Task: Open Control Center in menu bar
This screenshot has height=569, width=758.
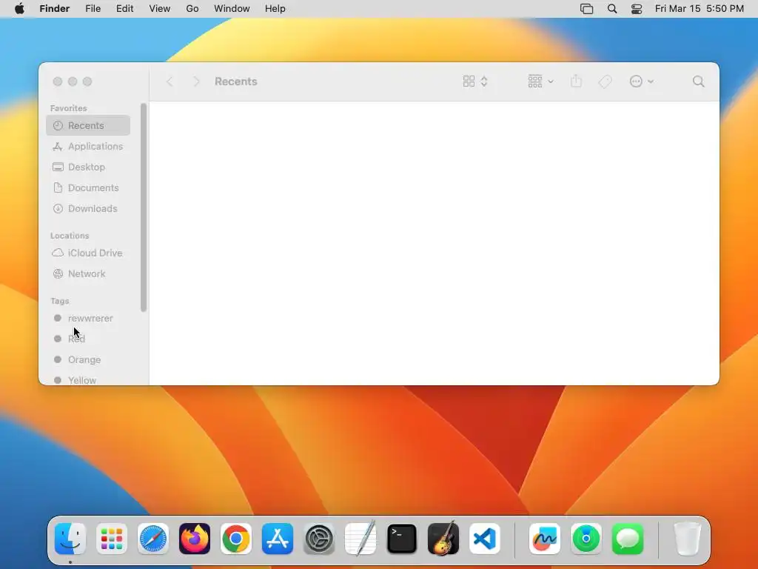Action: tap(637, 9)
